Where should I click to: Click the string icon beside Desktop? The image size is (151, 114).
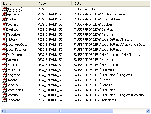click(x=4, y=29)
